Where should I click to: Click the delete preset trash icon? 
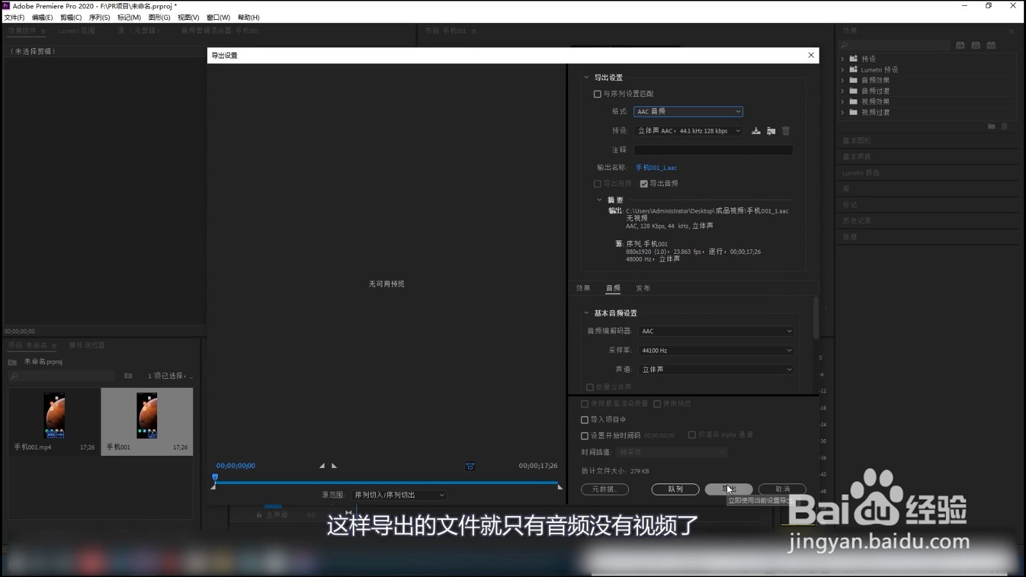click(x=786, y=131)
